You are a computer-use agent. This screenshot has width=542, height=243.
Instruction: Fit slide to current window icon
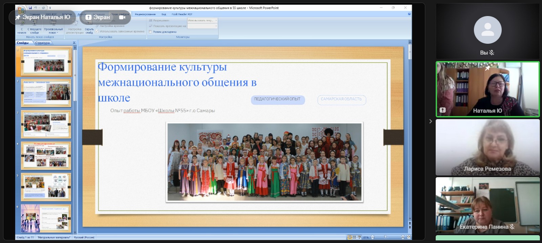point(409,237)
